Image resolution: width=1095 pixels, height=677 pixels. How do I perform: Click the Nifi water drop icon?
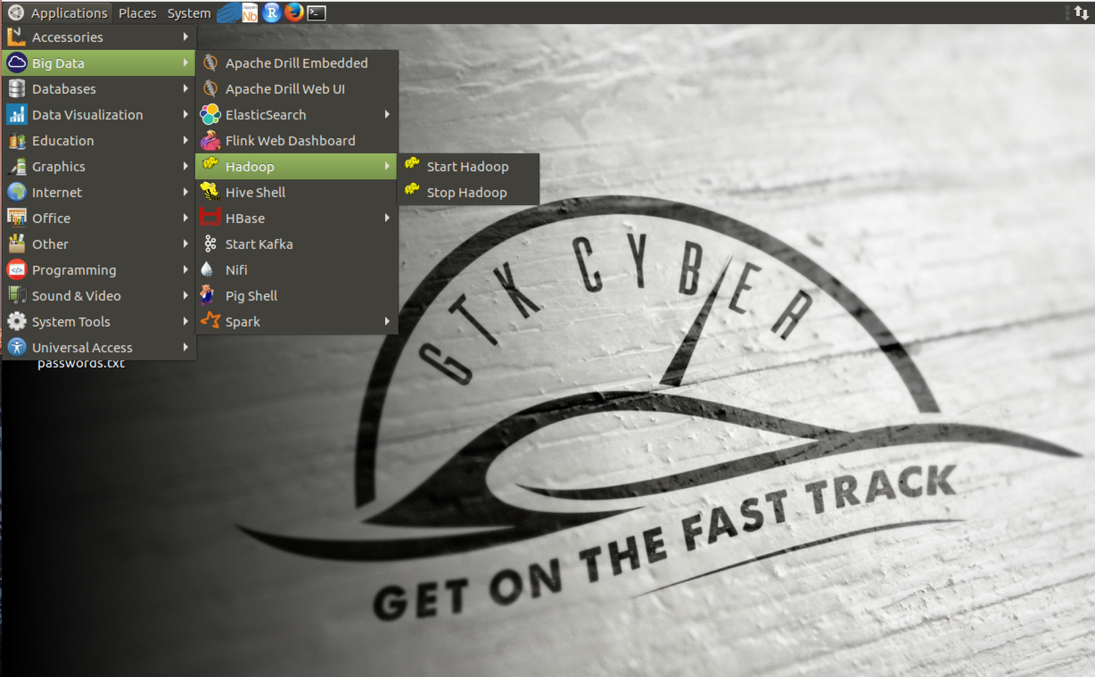pos(207,269)
